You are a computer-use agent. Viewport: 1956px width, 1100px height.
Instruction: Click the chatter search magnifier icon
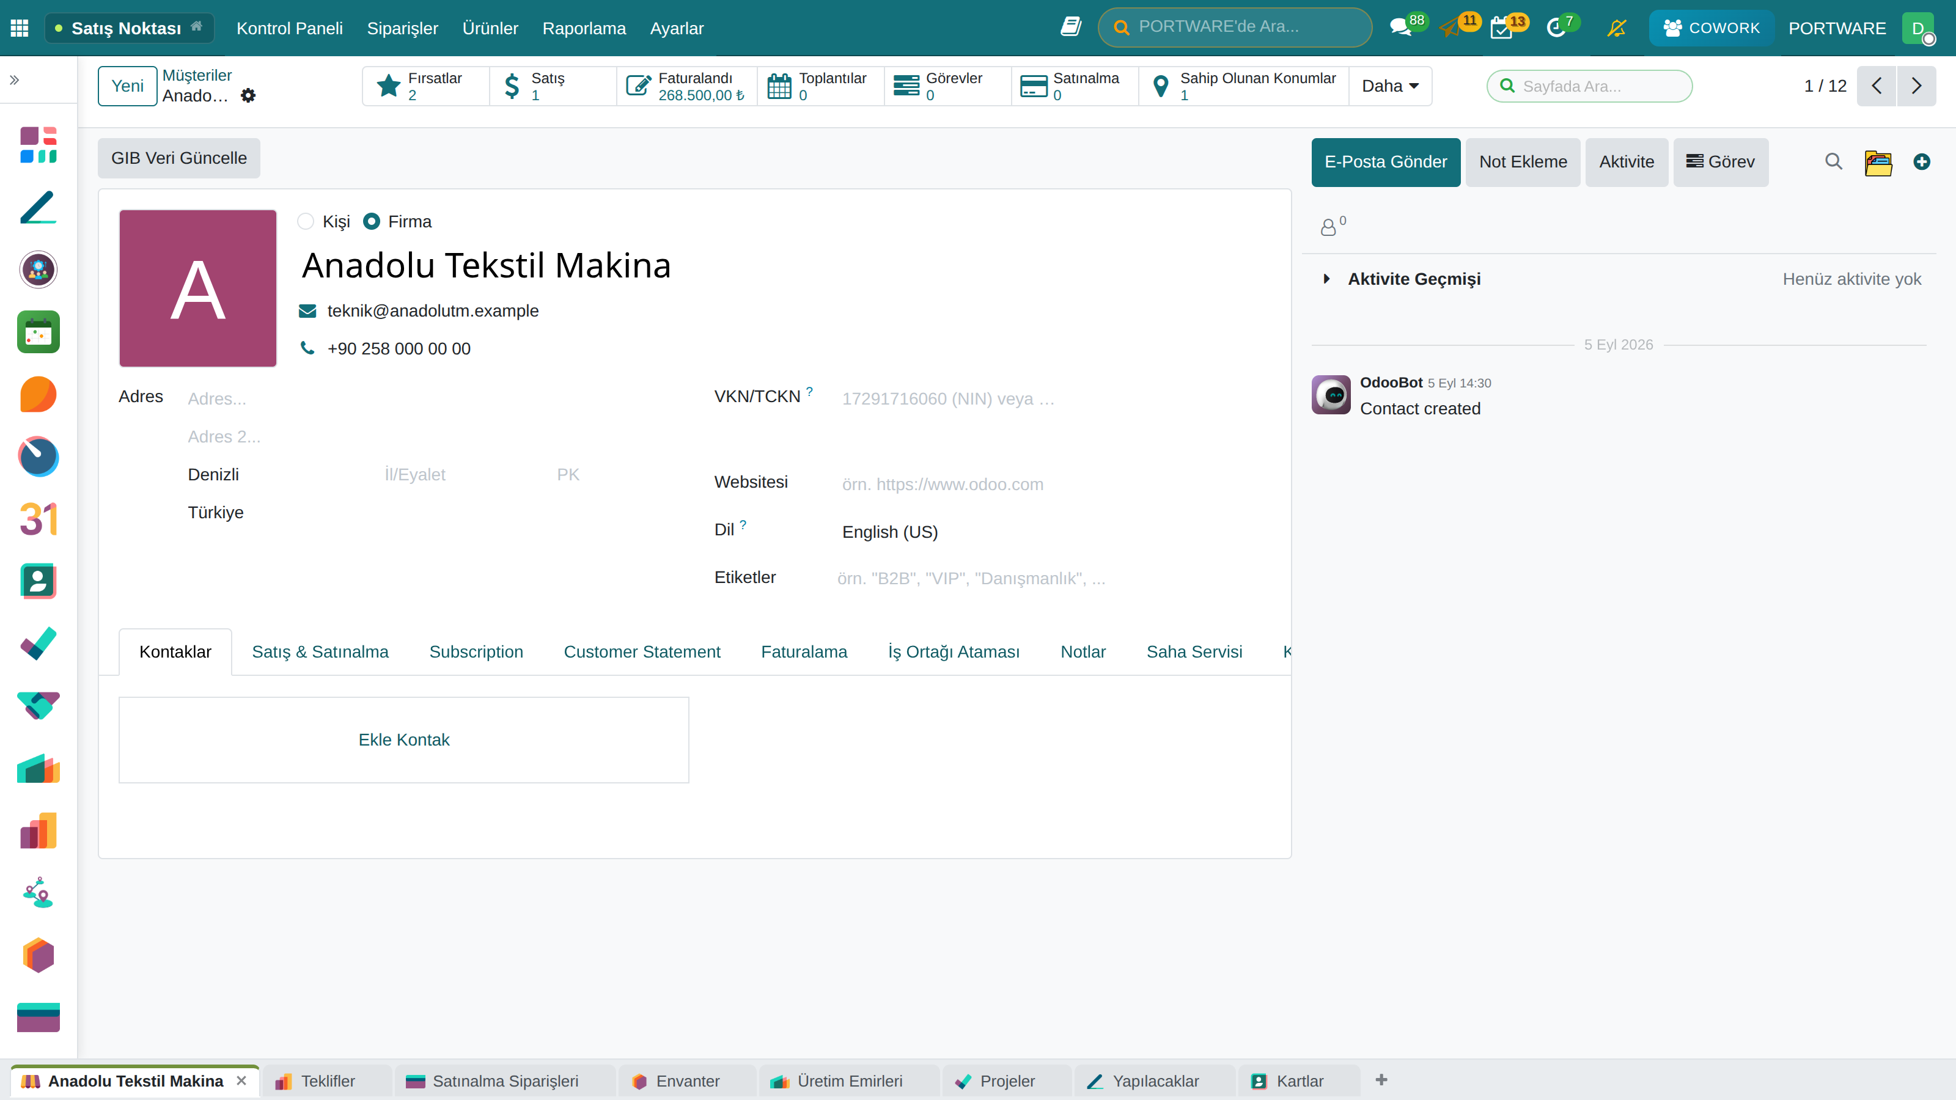click(x=1833, y=162)
